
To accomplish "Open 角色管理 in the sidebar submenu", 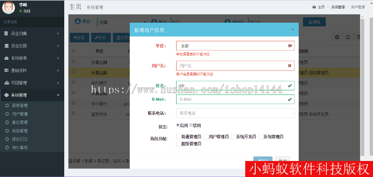I will click(x=20, y=131).
